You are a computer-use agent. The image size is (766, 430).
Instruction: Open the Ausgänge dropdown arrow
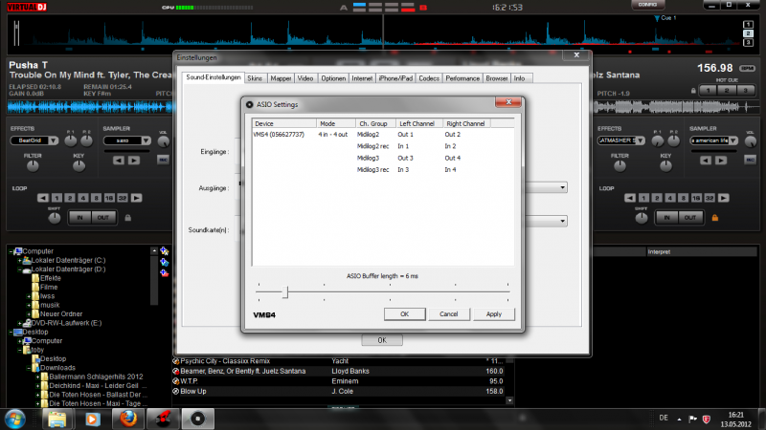click(562, 187)
